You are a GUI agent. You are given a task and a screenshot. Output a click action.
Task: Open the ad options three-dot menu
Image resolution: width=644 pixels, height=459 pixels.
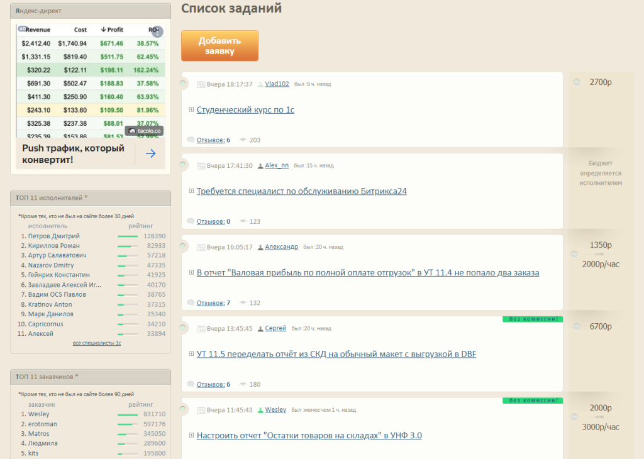tap(157, 31)
